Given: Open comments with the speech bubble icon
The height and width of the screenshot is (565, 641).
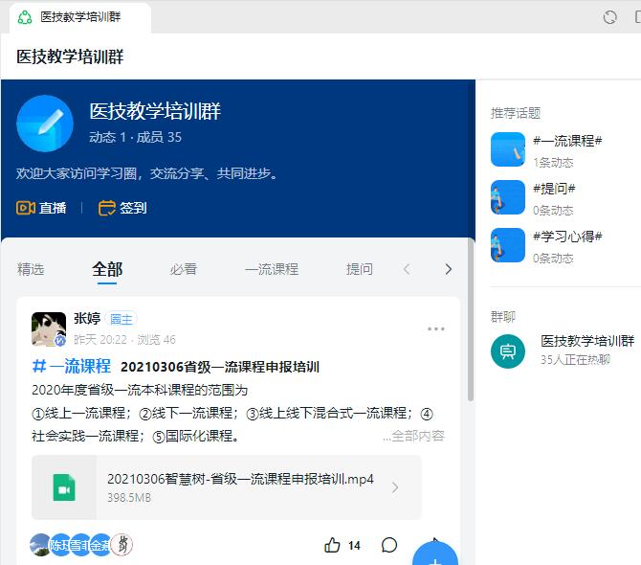Looking at the screenshot, I should click(389, 545).
